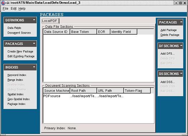Click the Root Path column header
Screen dimensions: 188x136
point(83,91)
